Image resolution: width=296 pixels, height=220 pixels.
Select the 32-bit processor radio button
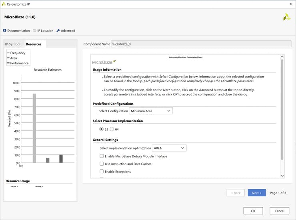pyautogui.click(x=101, y=129)
